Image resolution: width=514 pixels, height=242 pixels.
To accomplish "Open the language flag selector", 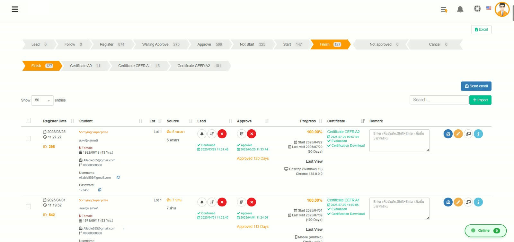I will [489, 8].
